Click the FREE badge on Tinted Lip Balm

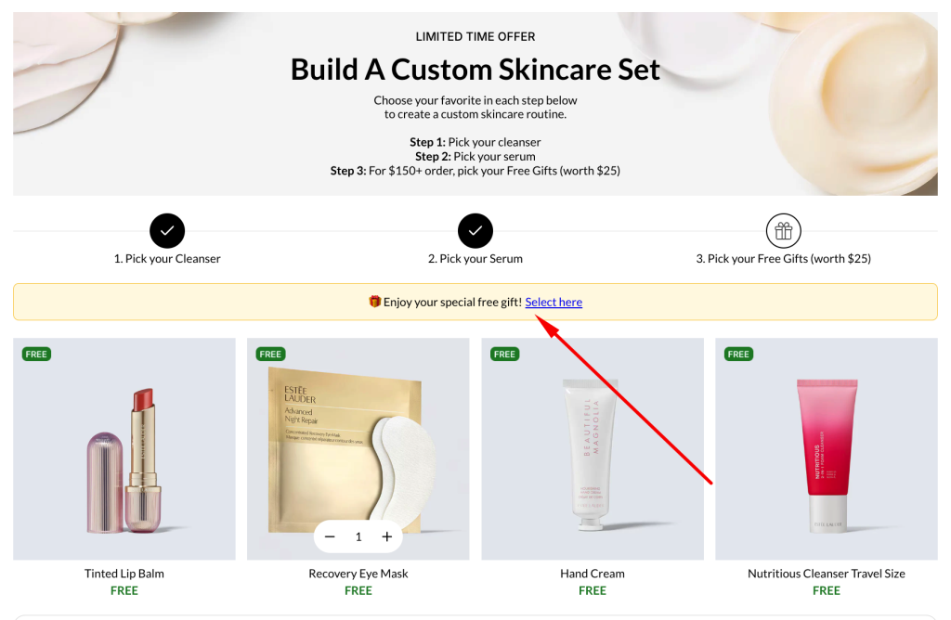click(x=37, y=354)
